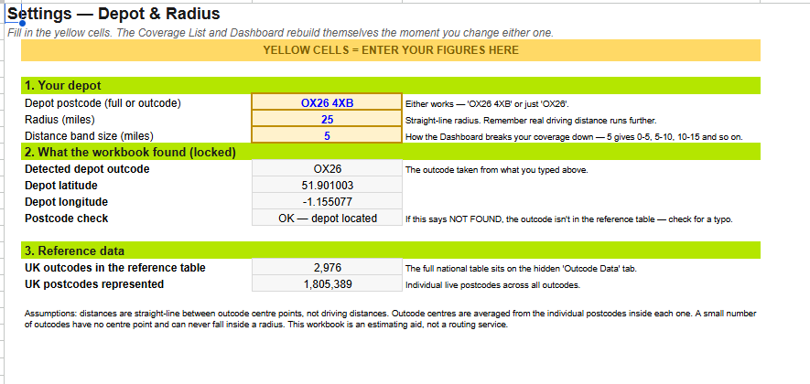
Task: Click the 'Depot latitude' label
Action: tap(61, 186)
